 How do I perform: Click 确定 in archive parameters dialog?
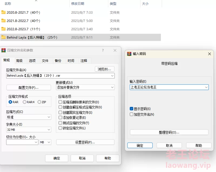pyautogui.click(x=57, y=158)
